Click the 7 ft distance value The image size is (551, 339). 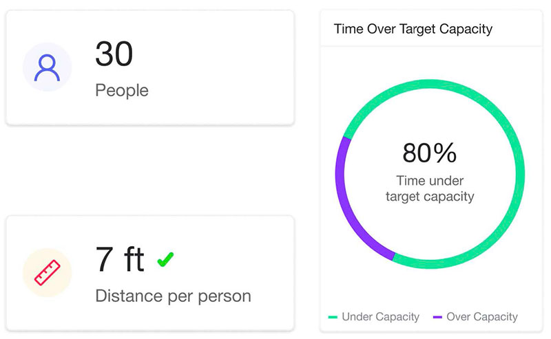point(120,259)
